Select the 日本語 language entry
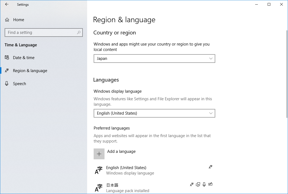 click(154, 187)
